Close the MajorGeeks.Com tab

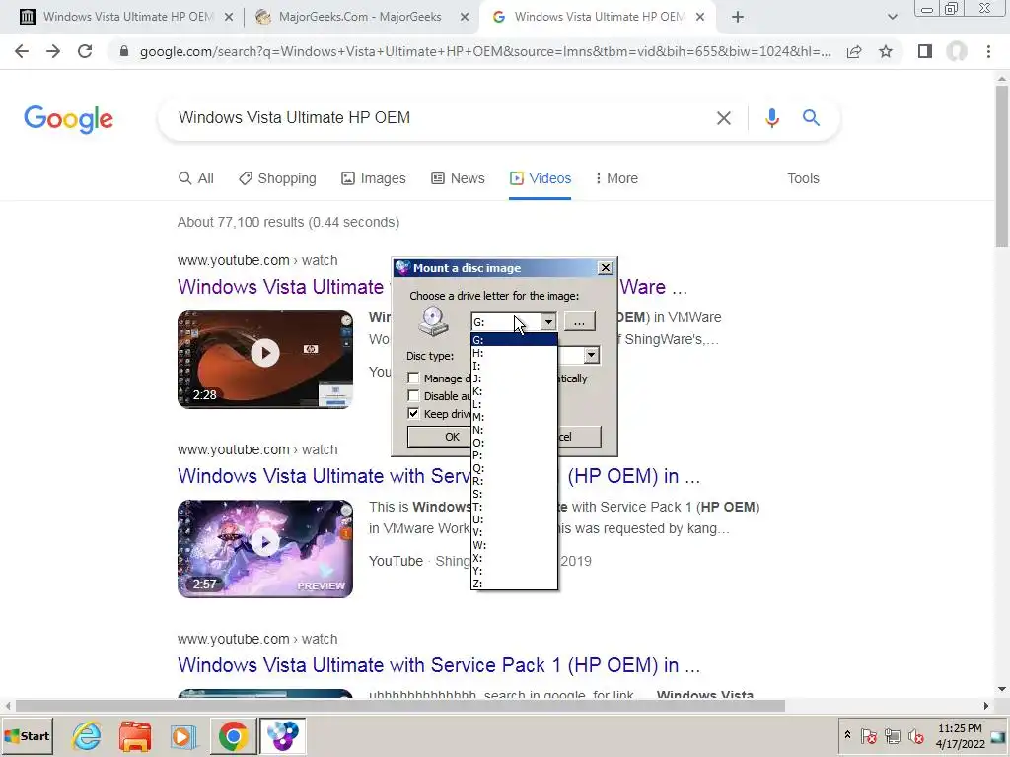[x=465, y=18]
